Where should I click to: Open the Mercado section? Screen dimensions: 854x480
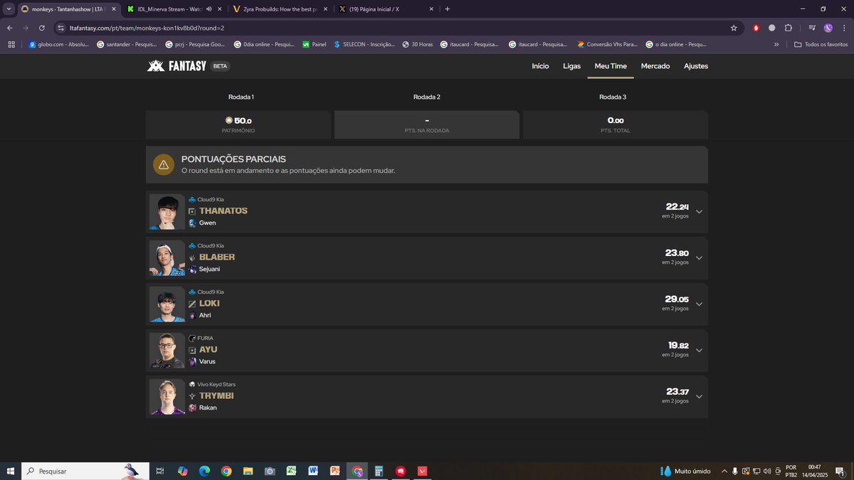[x=655, y=66]
